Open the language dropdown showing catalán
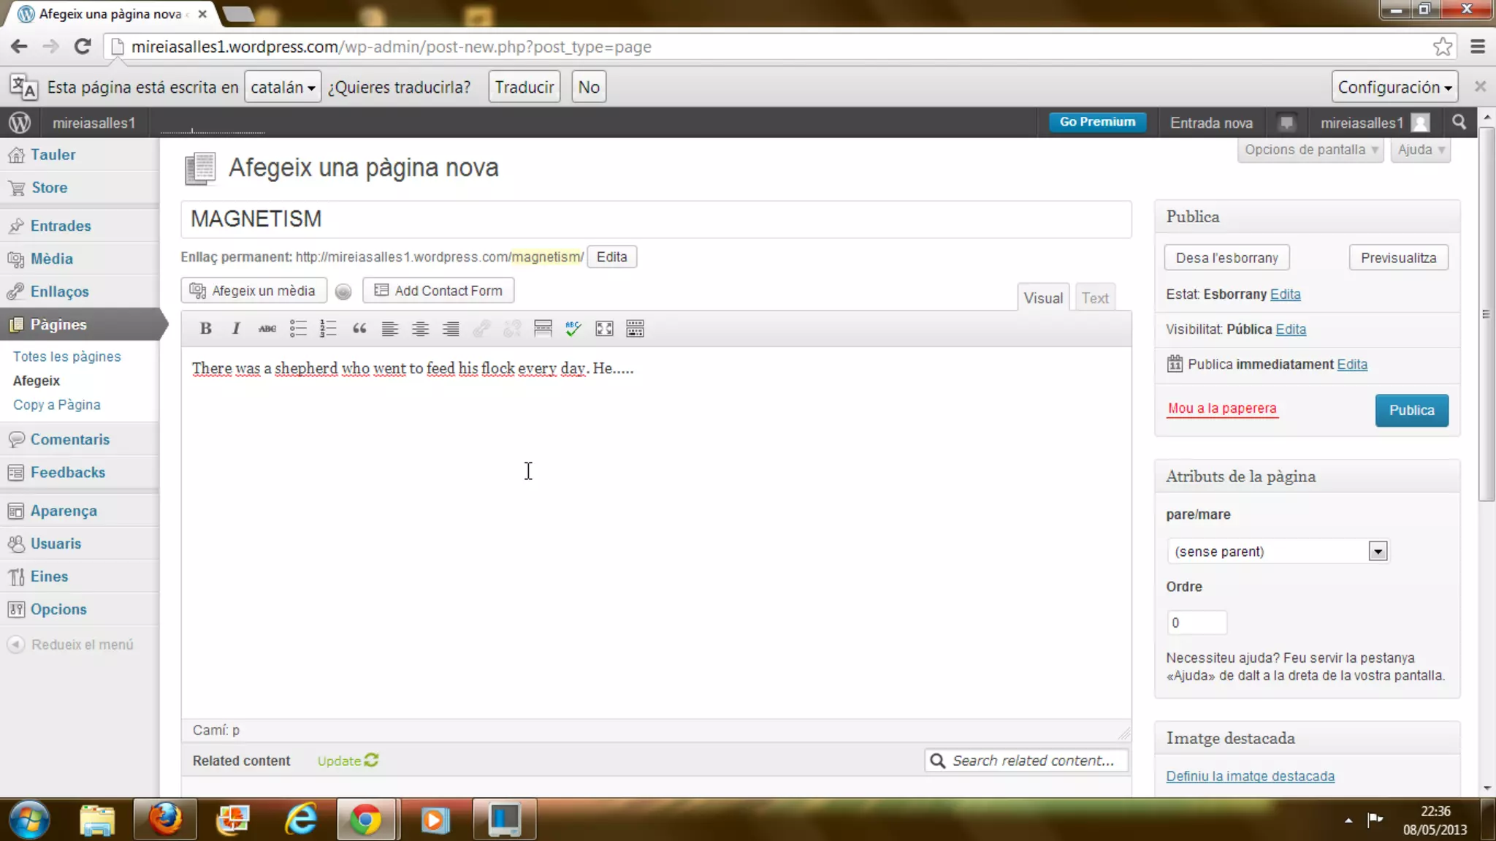This screenshot has width=1496, height=841. [283, 87]
